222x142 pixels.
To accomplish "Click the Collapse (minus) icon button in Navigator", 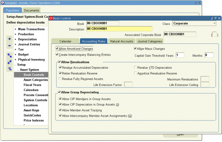I will coord(9,46).
